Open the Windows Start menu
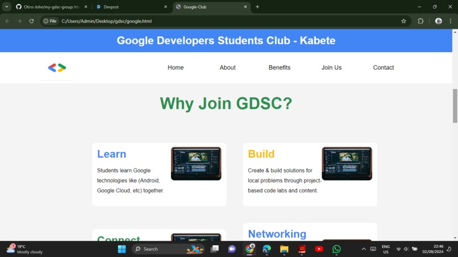The width and height of the screenshot is (458, 257). (x=122, y=249)
